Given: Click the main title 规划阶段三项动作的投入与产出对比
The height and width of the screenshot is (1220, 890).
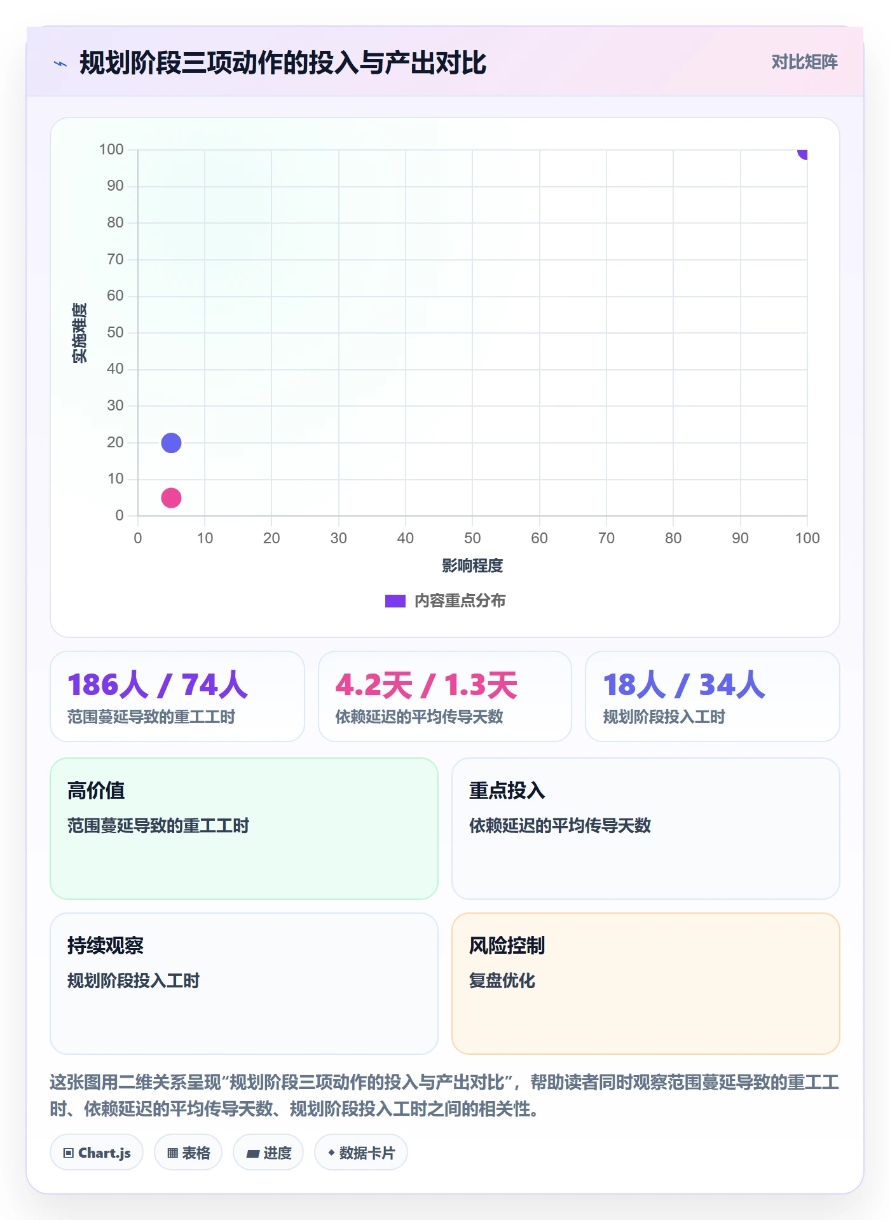Looking at the screenshot, I should click(x=283, y=63).
